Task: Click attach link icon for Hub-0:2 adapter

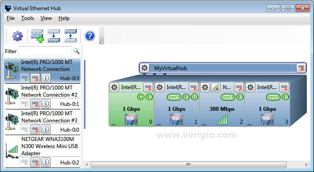Action: (24, 162)
